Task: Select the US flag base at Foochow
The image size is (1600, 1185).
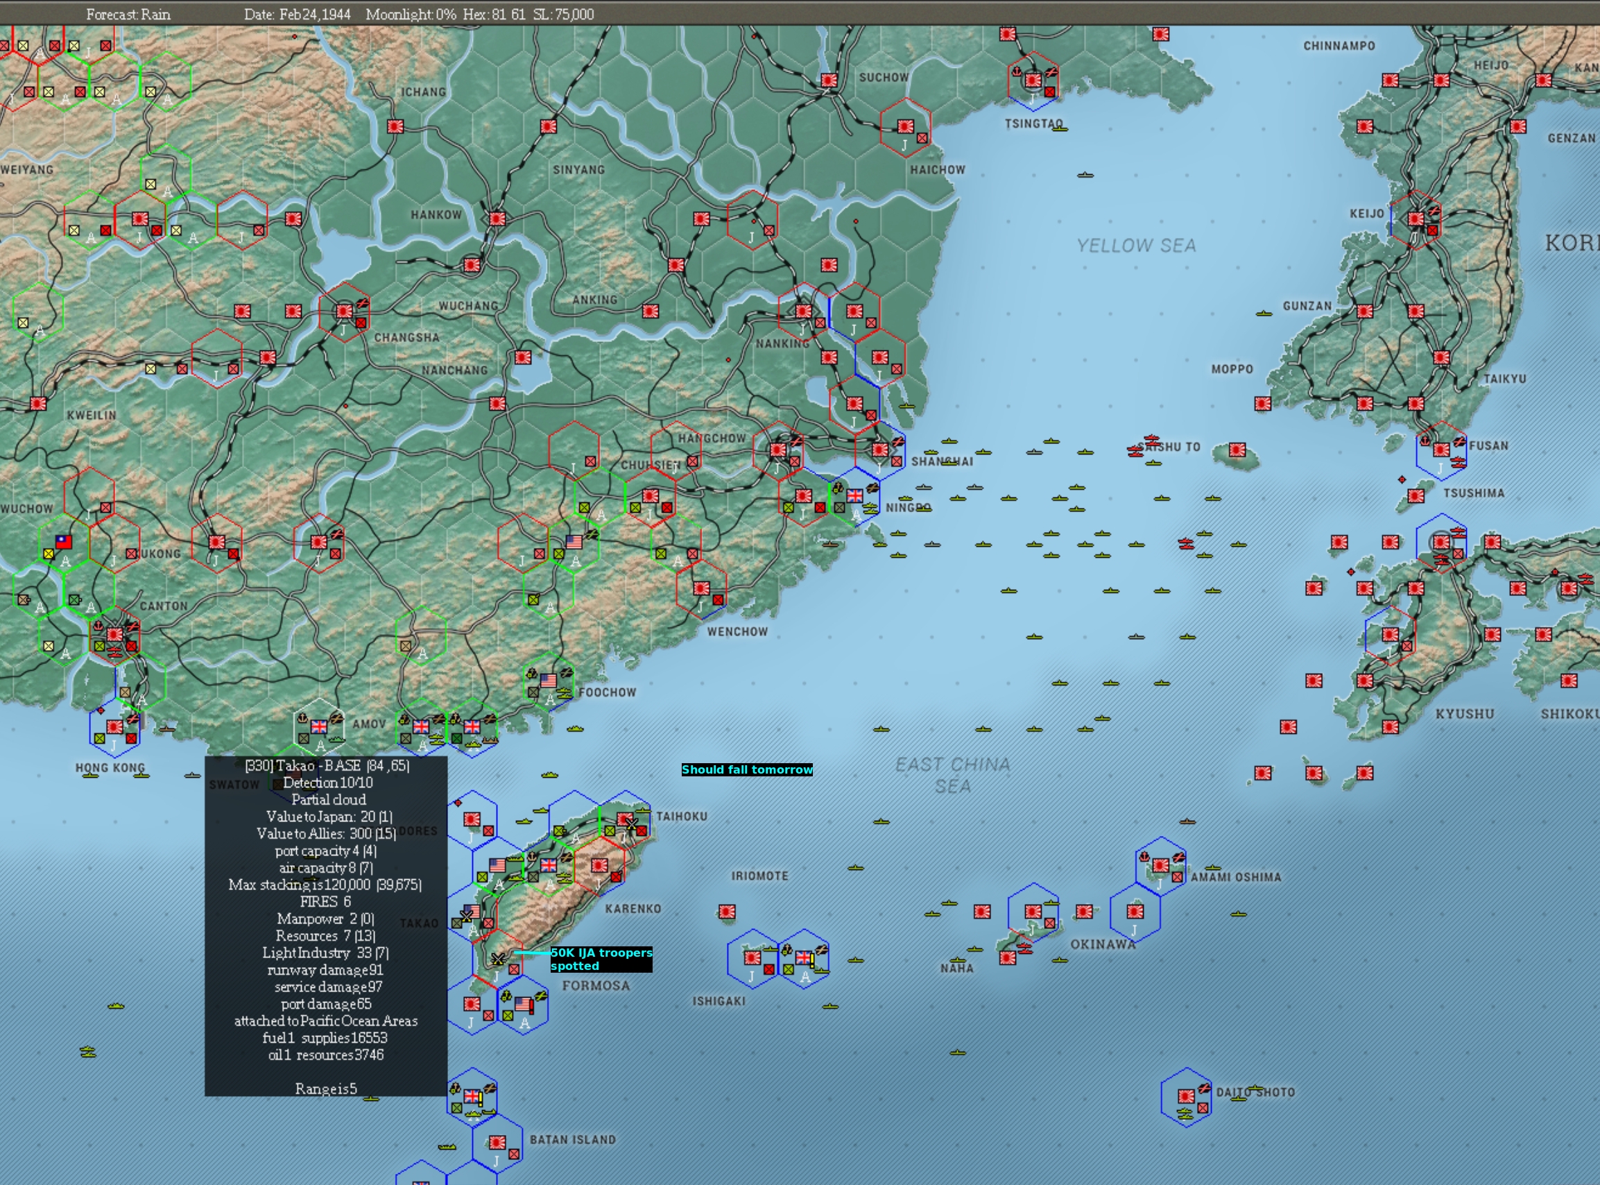Action: [x=549, y=679]
